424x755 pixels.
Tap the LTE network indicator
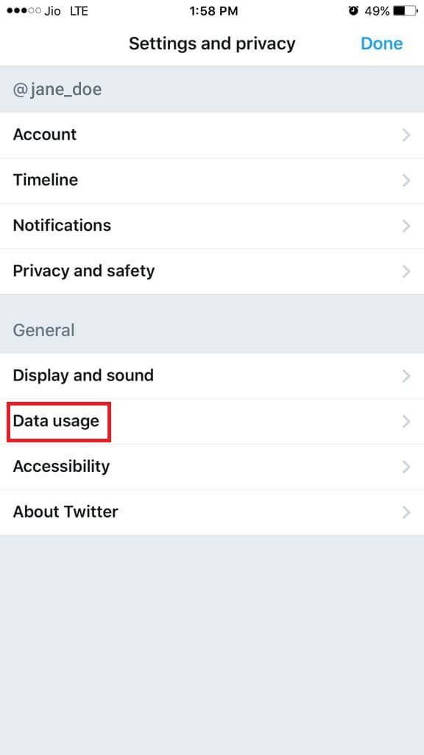[x=78, y=11]
